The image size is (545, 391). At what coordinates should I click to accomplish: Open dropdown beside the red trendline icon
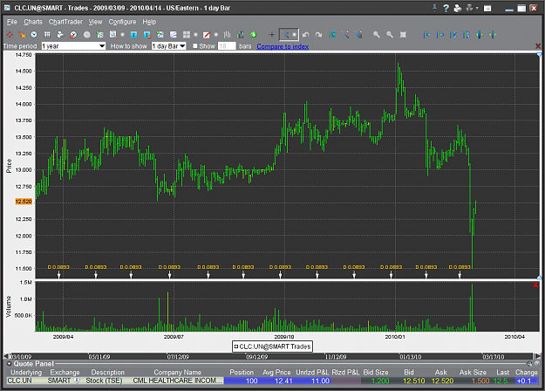[x=216, y=34]
